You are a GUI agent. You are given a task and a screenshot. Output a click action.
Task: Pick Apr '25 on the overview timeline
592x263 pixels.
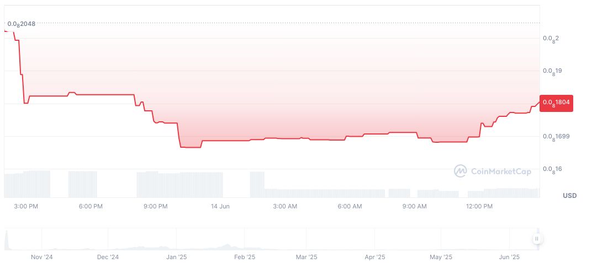point(375,257)
